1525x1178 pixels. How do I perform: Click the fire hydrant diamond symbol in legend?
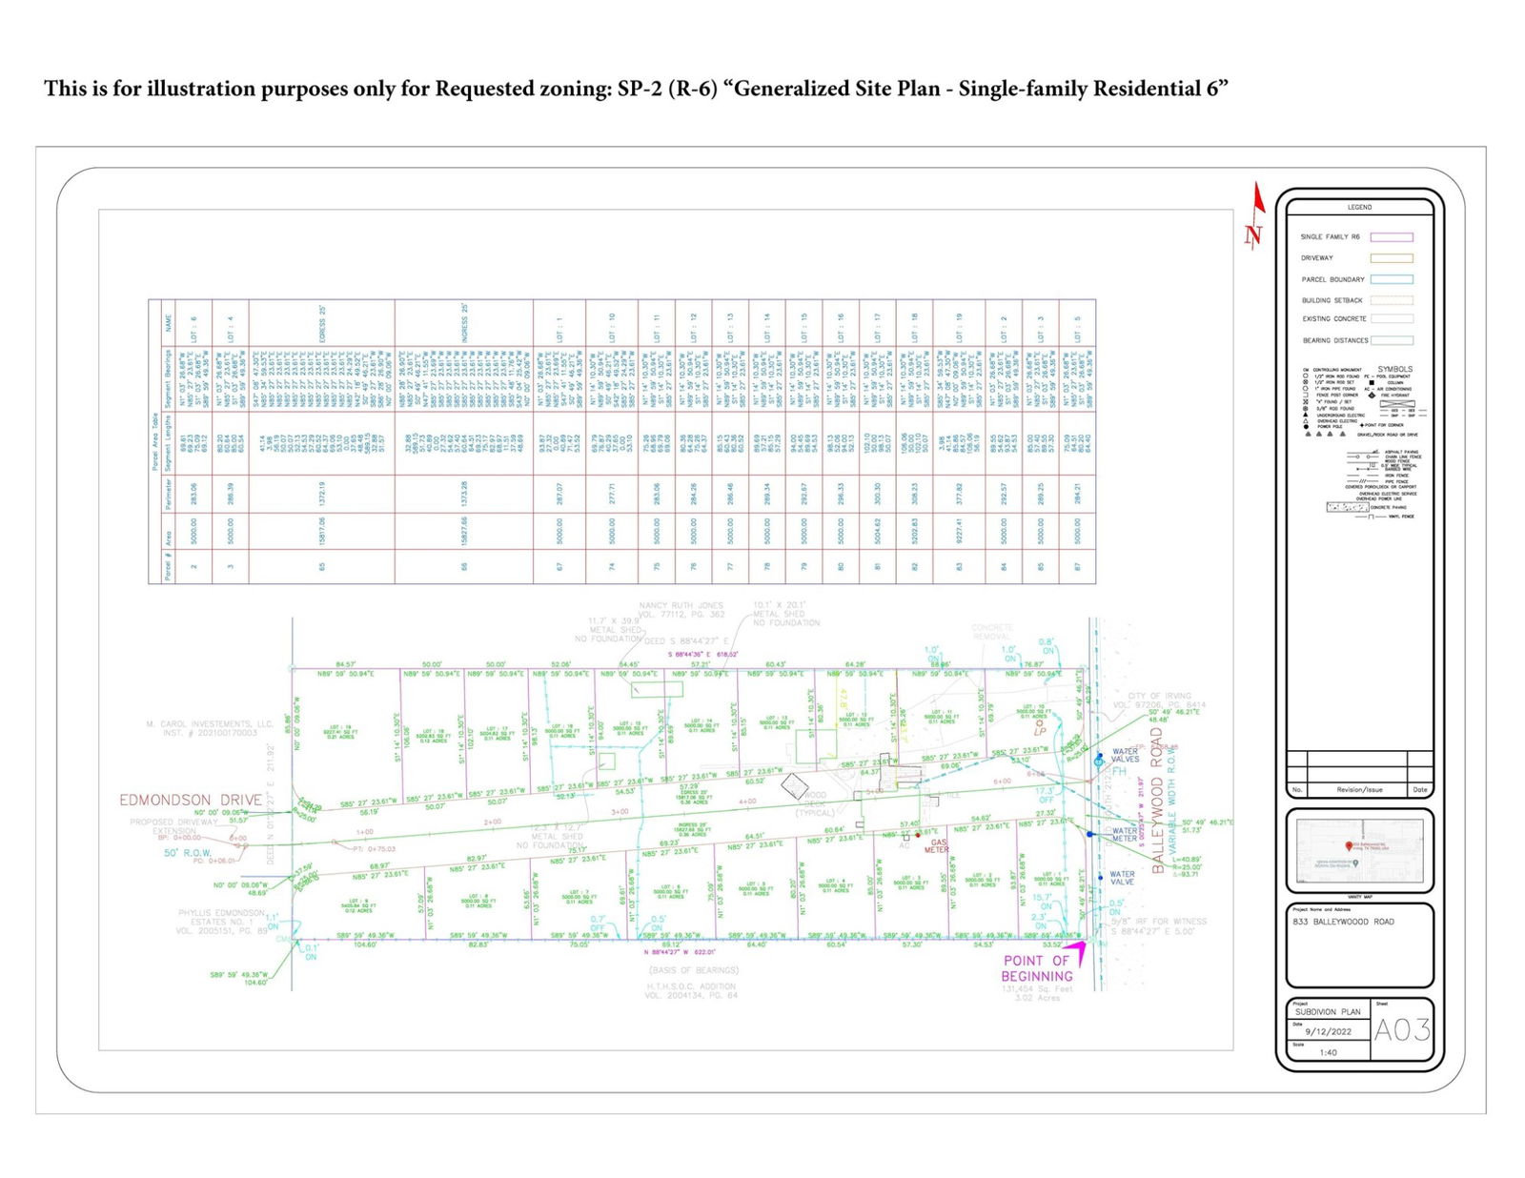1372,396
